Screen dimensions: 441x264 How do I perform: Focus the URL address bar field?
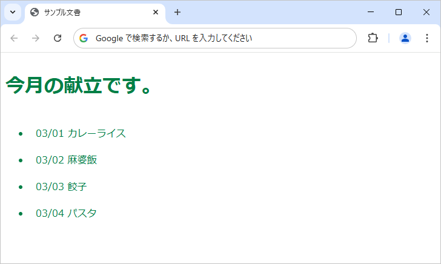[x=218, y=38]
